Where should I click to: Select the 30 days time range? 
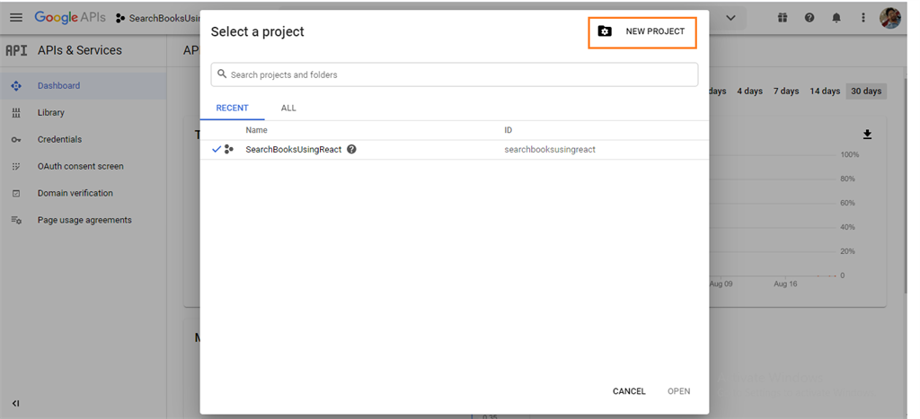[866, 92]
